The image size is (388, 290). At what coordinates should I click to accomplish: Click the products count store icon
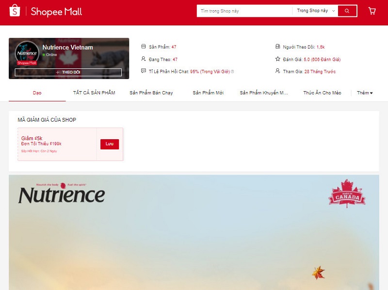click(x=143, y=47)
